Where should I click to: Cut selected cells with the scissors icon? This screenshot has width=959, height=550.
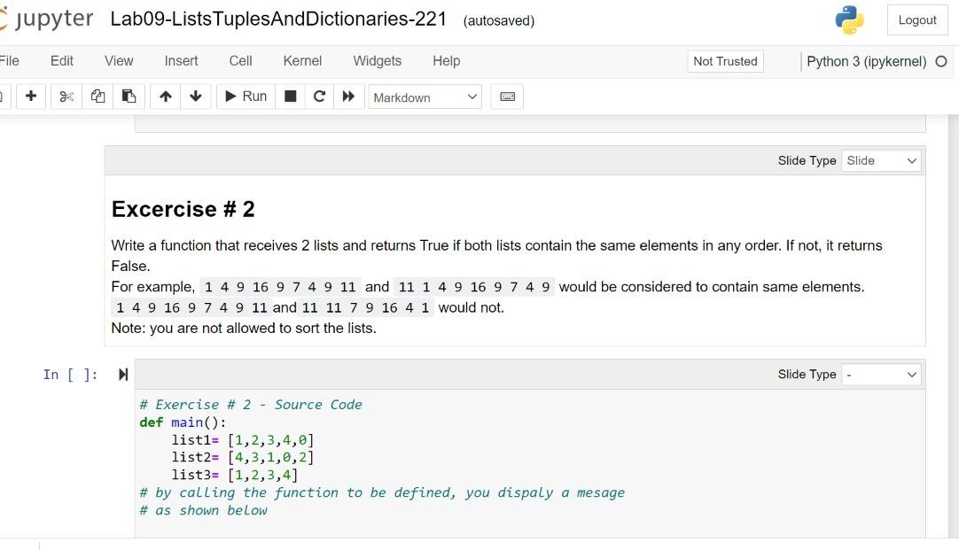[66, 97]
